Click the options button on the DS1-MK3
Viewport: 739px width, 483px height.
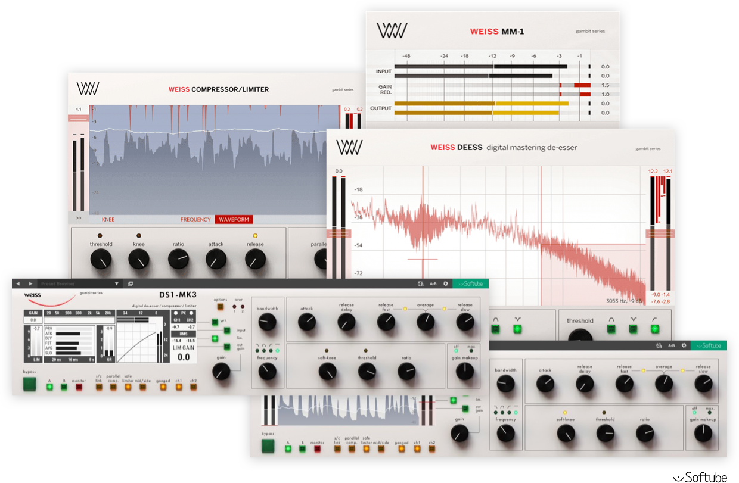pyautogui.click(x=220, y=307)
